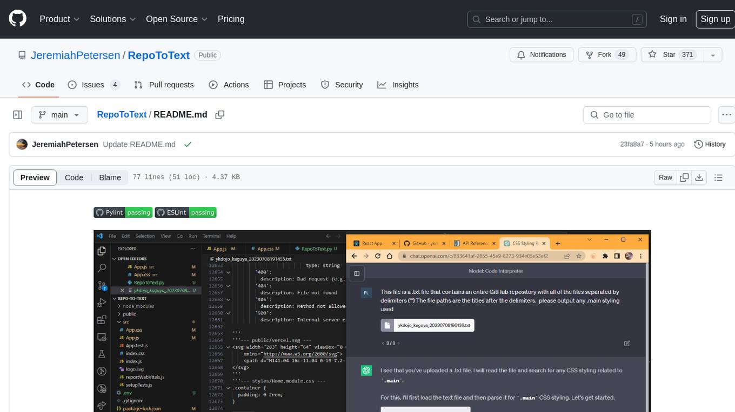Screen dimensions: 735x412
Task: Focus the Go to file field
Action: [647, 115]
